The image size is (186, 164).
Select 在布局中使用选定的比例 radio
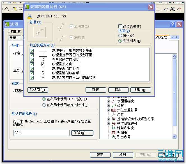[x=44, y=105]
